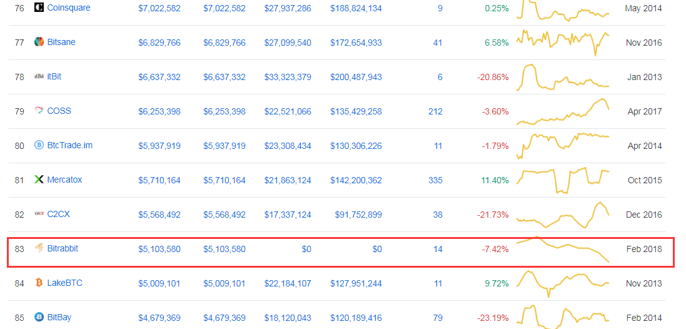Viewport: 686px width, 329px height.
Task: Click BtcTrade.im's $130,306,226 volume value
Action: [x=356, y=146]
